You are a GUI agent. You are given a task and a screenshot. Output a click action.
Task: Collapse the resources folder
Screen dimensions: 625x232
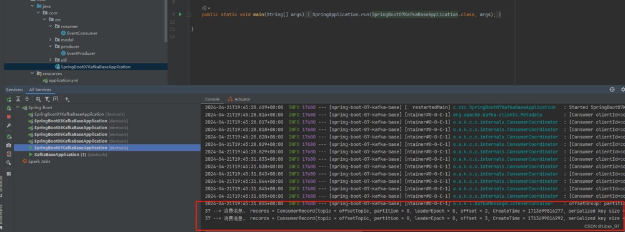coord(32,73)
